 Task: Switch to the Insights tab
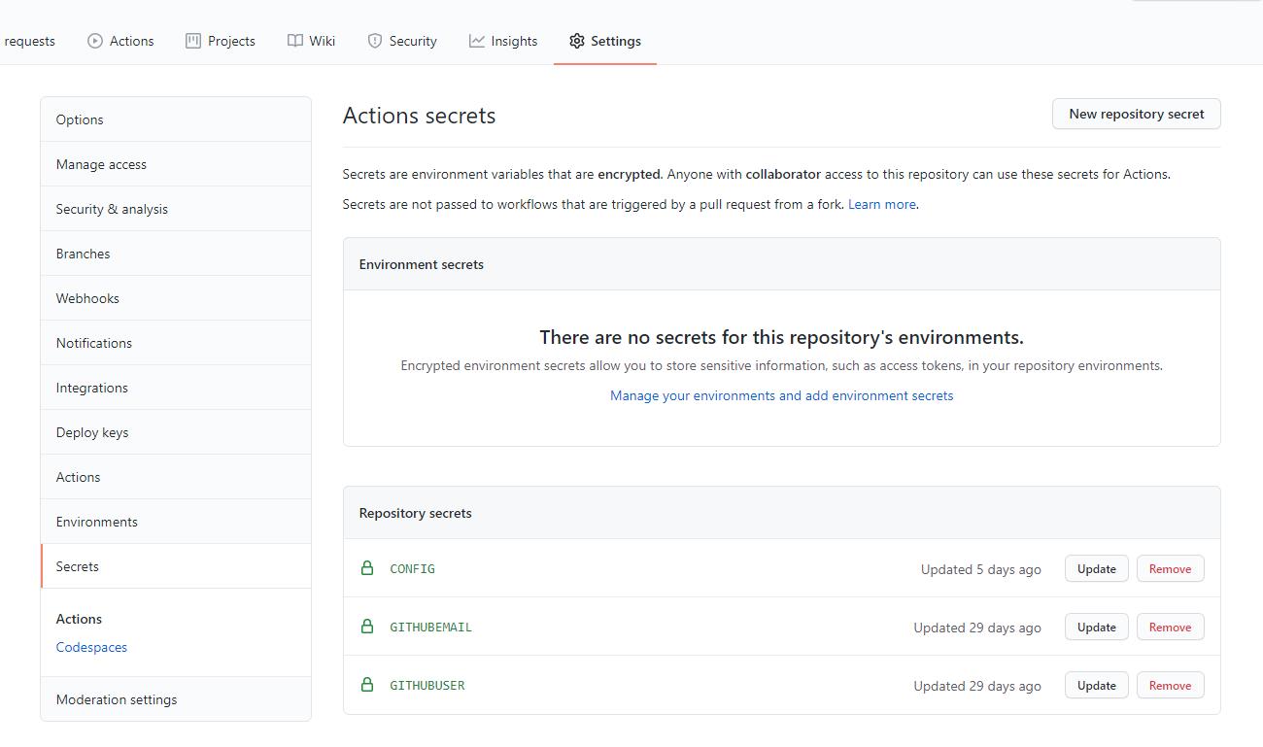pyautogui.click(x=513, y=41)
